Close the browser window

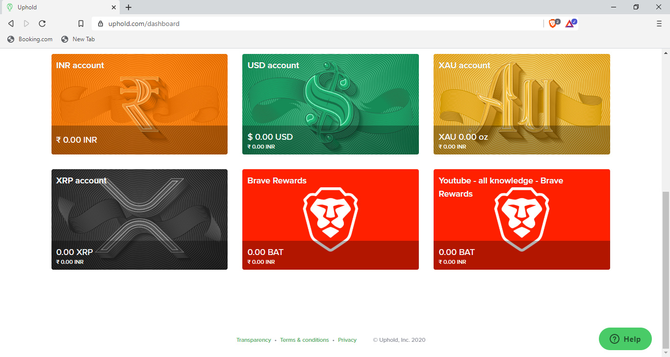(x=659, y=7)
